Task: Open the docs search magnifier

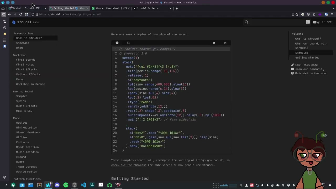Action: [x=246, y=22]
